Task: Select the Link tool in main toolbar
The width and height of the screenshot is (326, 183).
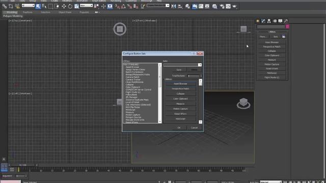Action: point(5,6)
